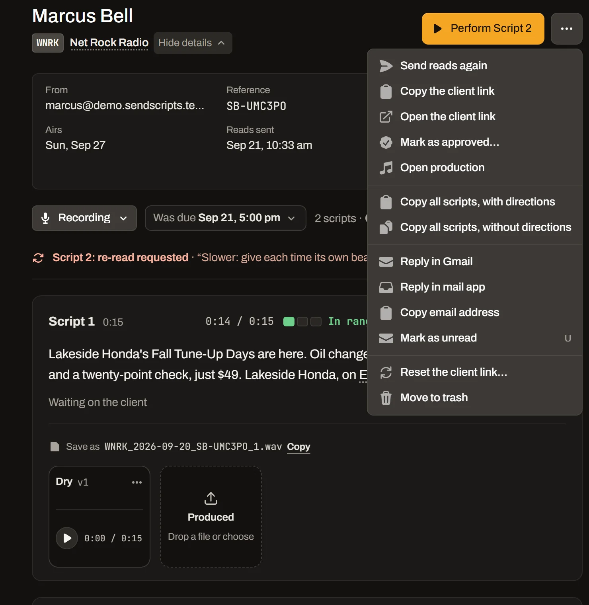Open the Was due Sep 21 dropdown

coord(225,218)
